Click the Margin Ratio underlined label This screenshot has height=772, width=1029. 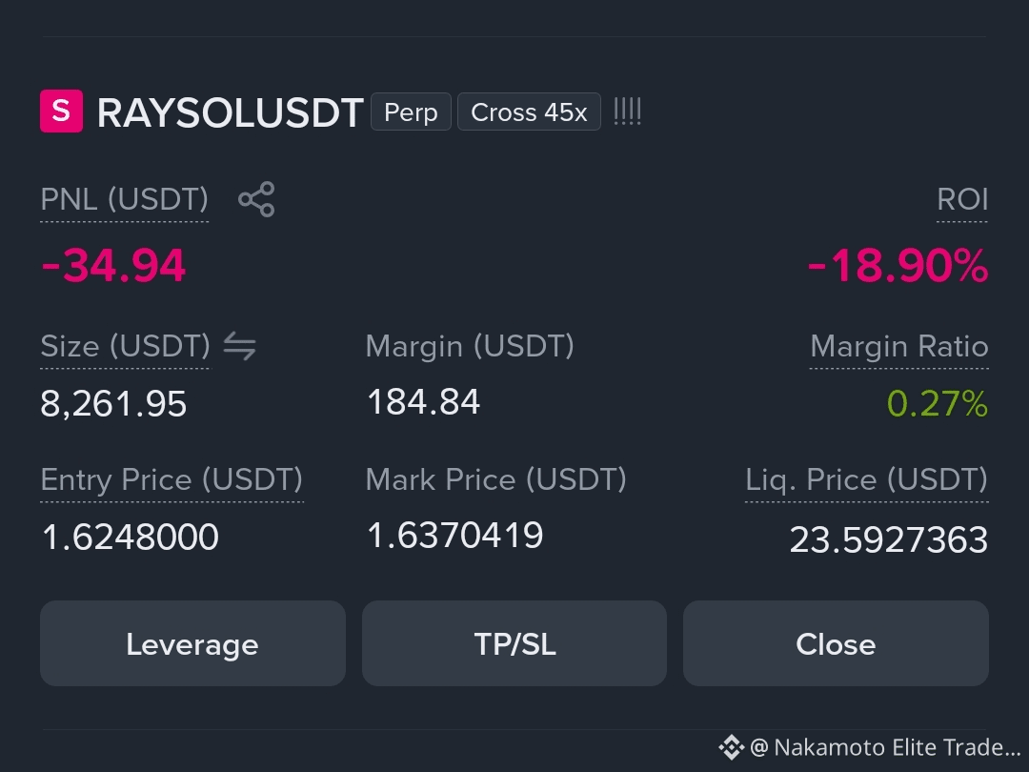point(899,346)
